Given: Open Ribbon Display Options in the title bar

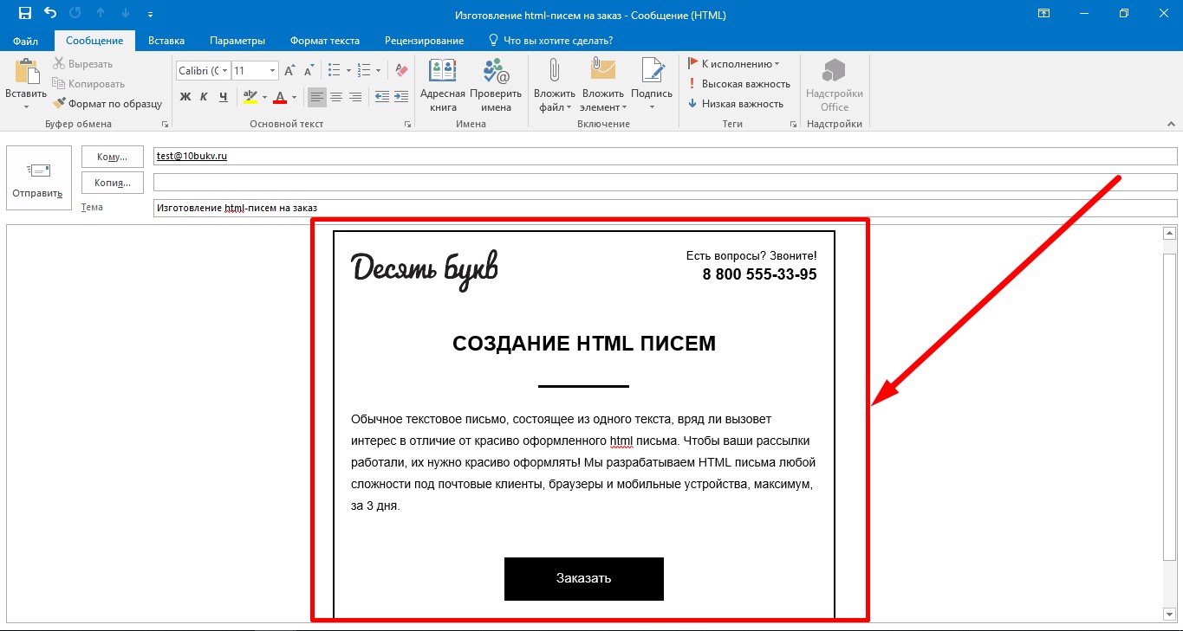Looking at the screenshot, I should (1044, 13).
